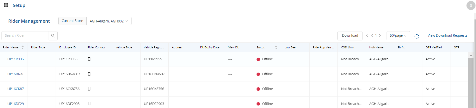476x108 pixels.
Task: Open user avatar profile menu
Action: point(471,5)
